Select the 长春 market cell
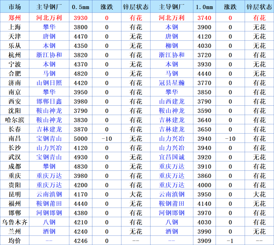274x245 pixels. coord(15,129)
